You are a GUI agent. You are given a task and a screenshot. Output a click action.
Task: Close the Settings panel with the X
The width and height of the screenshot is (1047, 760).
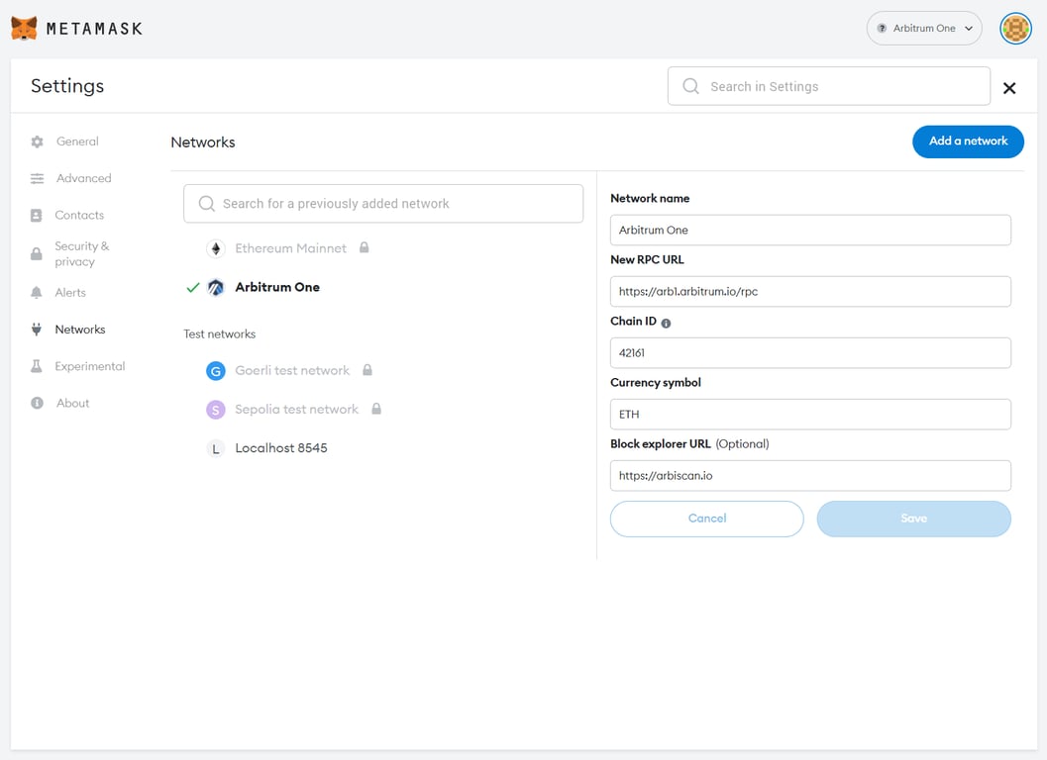click(1009, 88)
